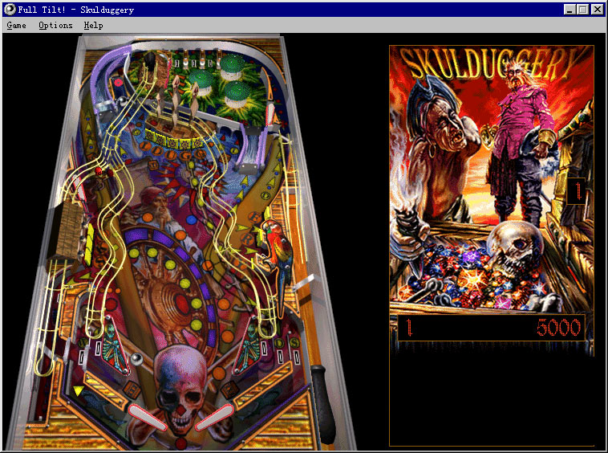Viewport: 608px width, 453px height.
Task: Click the left slingshot bumper
Action: [116, 345]
